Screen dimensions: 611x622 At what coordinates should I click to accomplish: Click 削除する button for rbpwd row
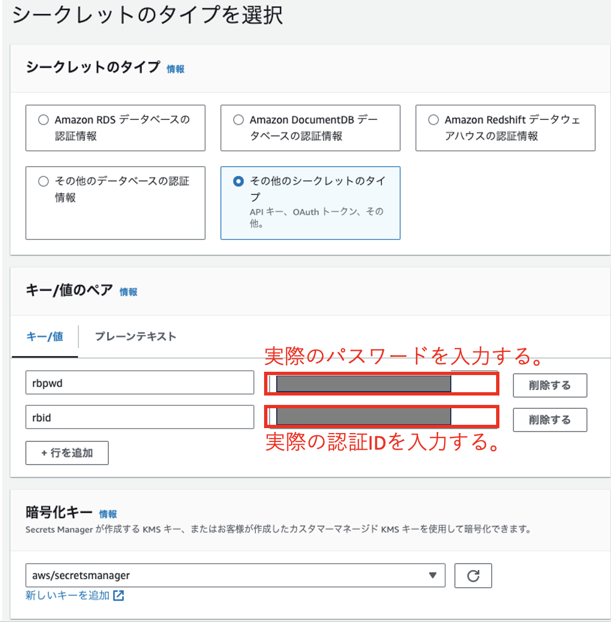click(550, 385)
